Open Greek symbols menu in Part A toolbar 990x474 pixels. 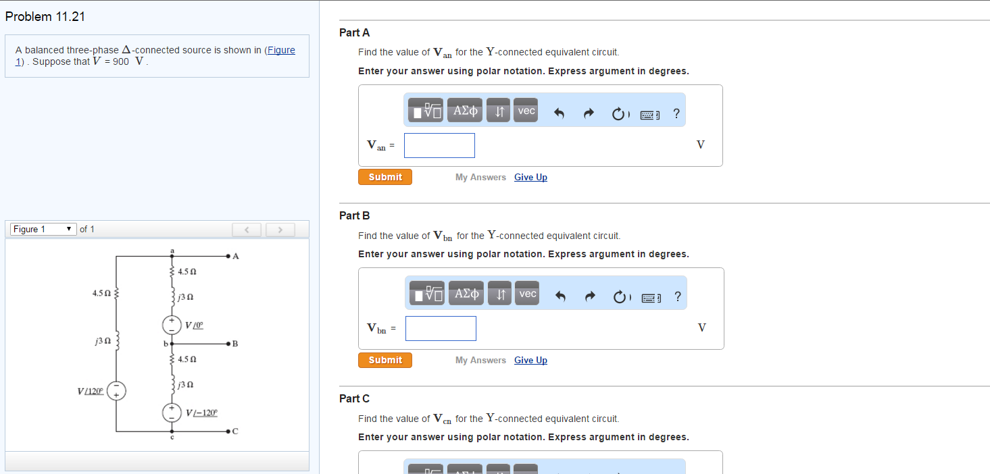(x=465, y=111)
